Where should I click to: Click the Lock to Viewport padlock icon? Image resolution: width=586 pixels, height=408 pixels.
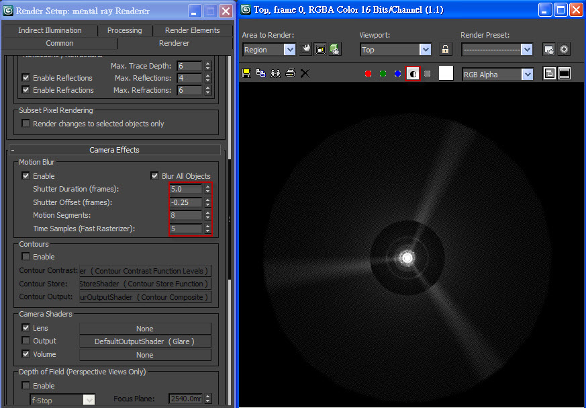445,49
